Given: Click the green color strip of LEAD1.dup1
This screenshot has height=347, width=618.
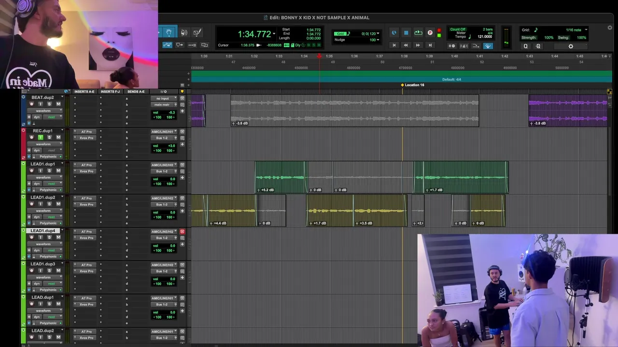Looking at the screenshot, I should point(23,177).
